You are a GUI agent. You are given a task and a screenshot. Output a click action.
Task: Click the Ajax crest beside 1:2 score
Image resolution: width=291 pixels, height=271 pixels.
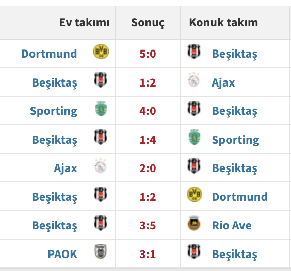(194, 80)
